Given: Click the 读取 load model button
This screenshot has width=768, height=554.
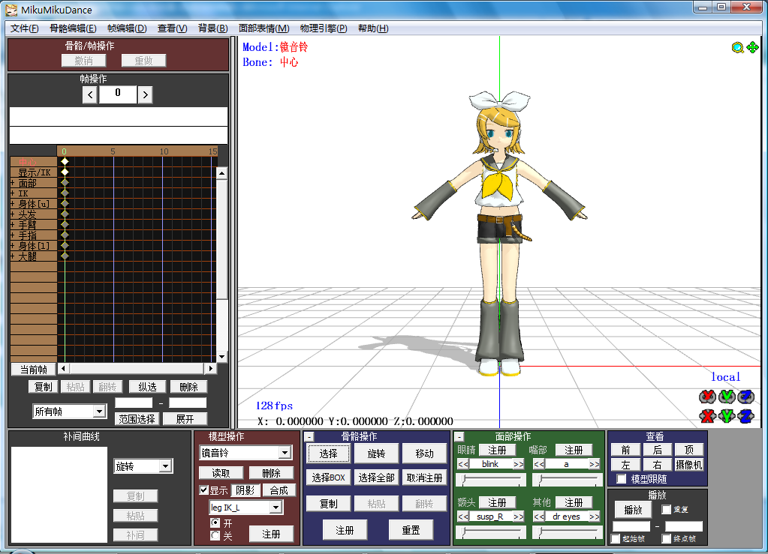Looking at the screenshot, I should [221, 473].
